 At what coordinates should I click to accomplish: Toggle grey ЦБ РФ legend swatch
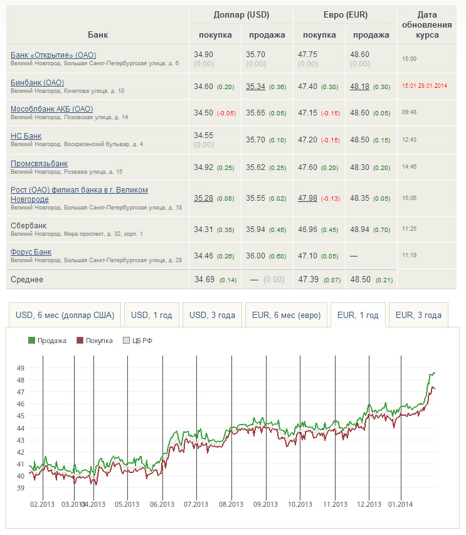[126, 341]
